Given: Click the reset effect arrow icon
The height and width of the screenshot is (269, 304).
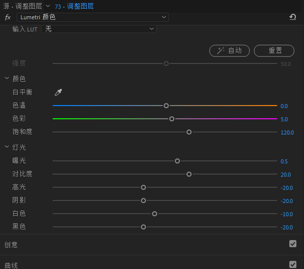Looking at the screenshot, I should 293,17.
